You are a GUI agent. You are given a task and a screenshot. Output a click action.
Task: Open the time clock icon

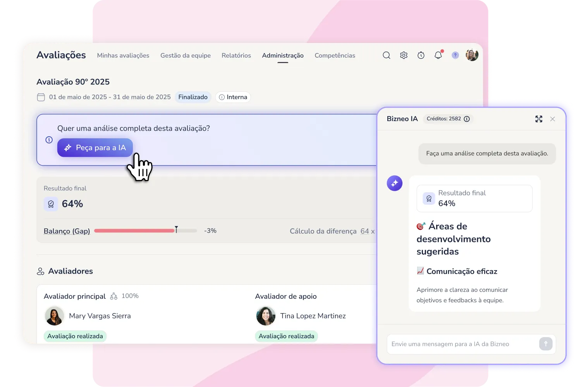coord(421,55)
